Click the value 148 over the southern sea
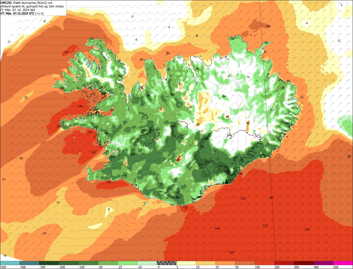 click(217, 229)
